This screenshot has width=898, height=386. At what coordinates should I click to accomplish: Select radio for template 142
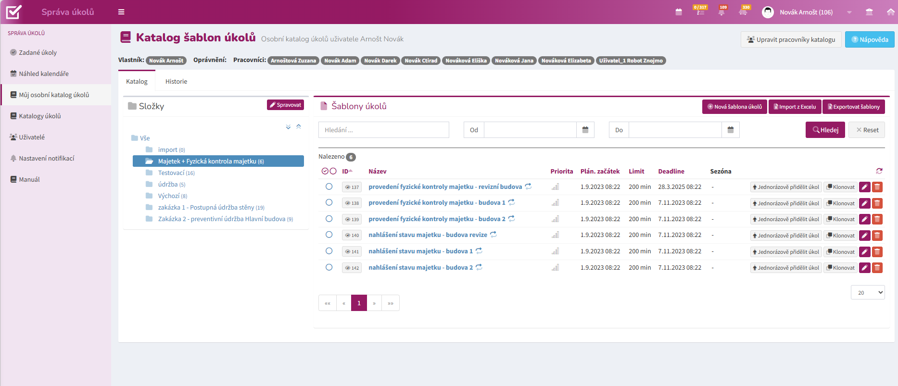click(329, 267)
